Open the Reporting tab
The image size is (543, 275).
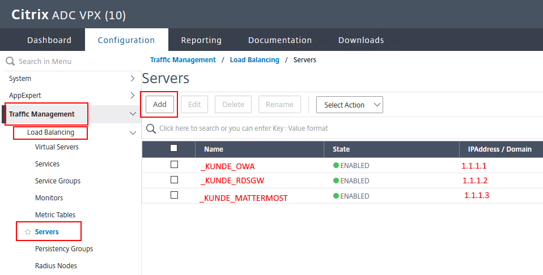201,40
